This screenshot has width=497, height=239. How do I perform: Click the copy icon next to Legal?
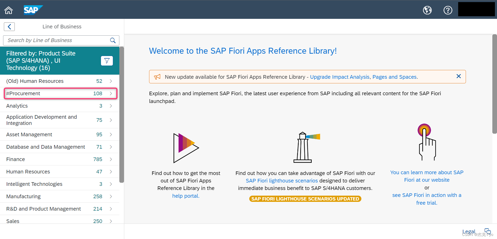(x=488, y=231)
